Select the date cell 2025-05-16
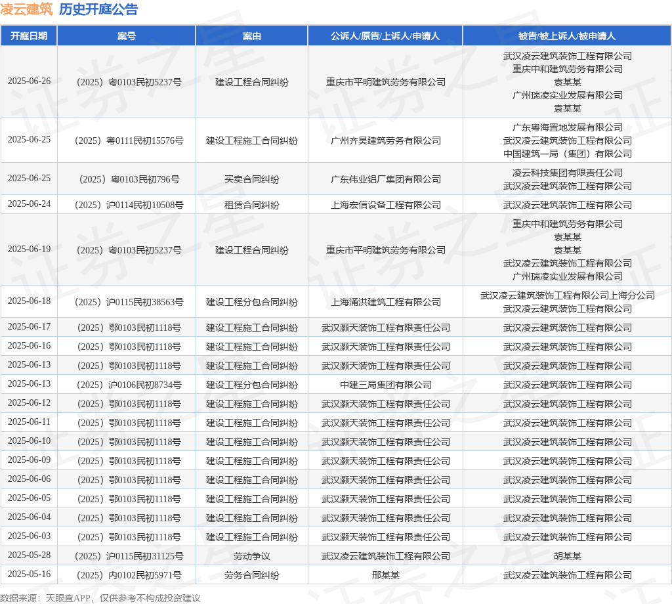Viewport: 672px width, 604px height. 29,574
